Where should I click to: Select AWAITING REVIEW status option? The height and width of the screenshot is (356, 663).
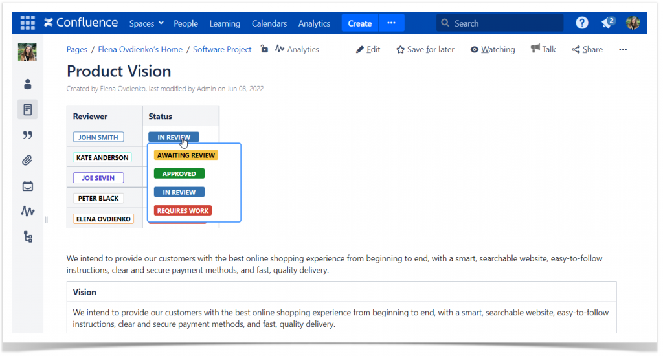(186, 155)
